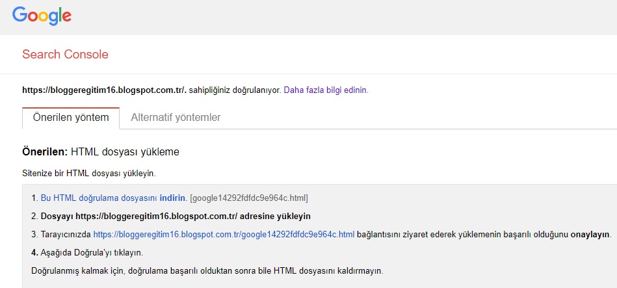Click the text 'Sitenize bir HTML dosyası yükleyin.'

(x=89, y=173)
